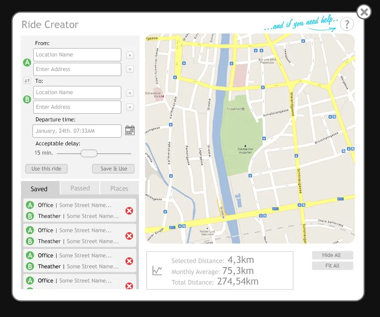Delete the second saved Office–Theather ride
380x317 pixels.
[x=129, y=236]
